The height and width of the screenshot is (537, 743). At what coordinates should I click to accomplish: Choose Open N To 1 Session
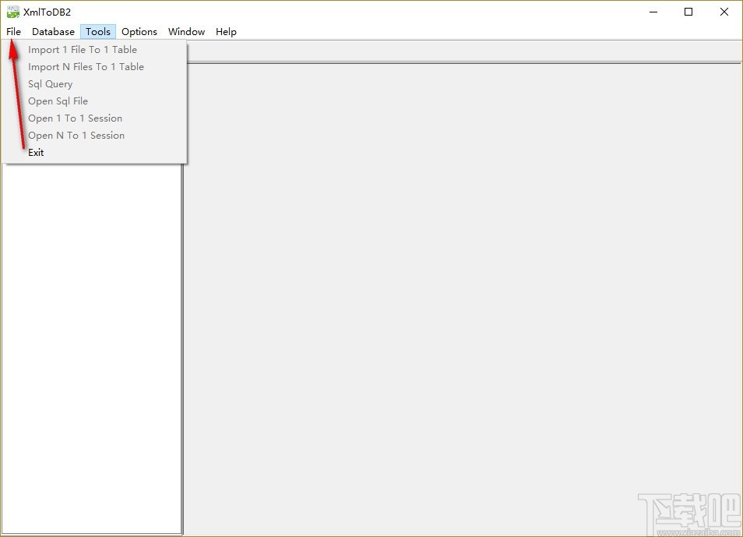point(76,135)
